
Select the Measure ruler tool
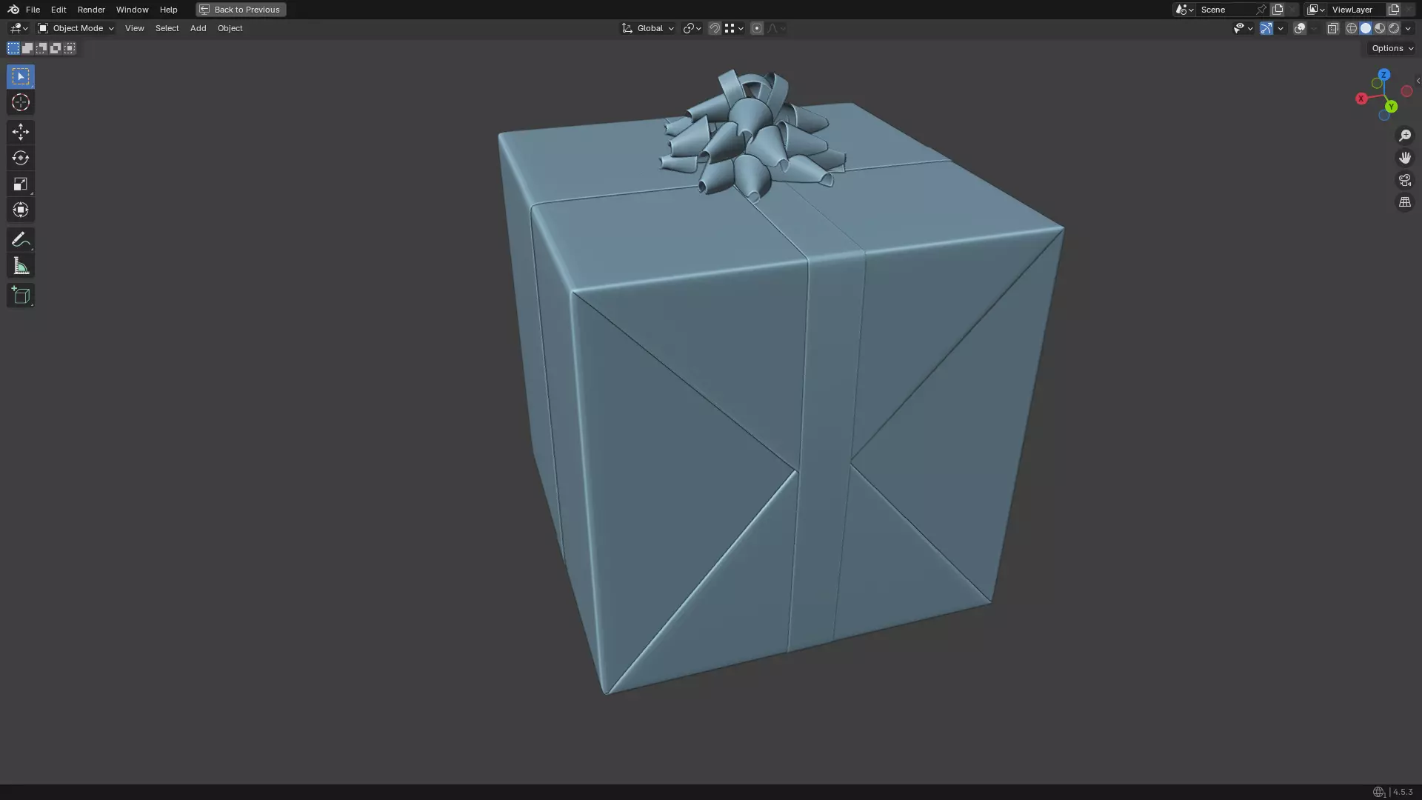click(21, 266)
